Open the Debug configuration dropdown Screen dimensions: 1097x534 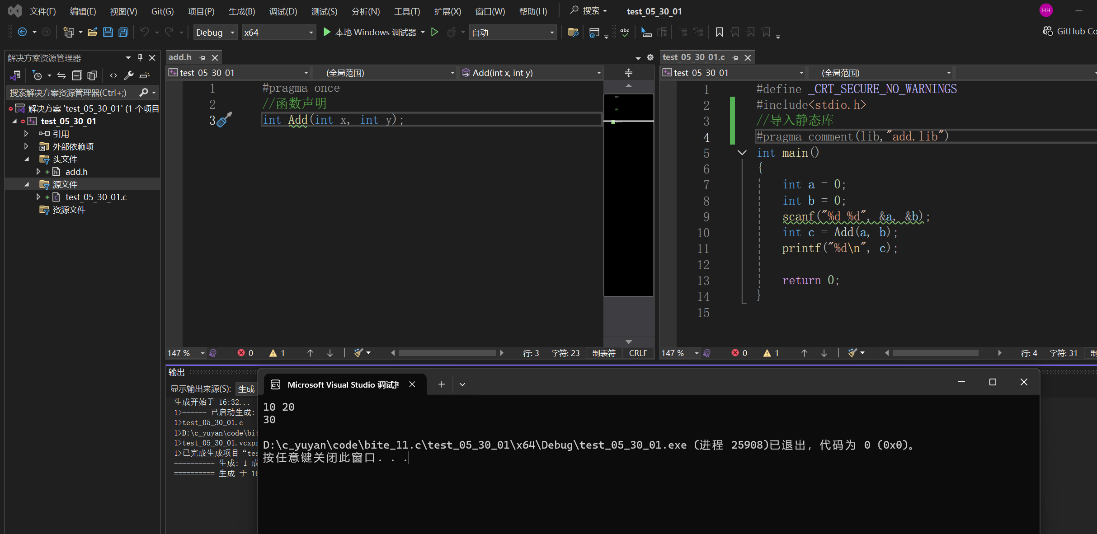pos(232,33)
